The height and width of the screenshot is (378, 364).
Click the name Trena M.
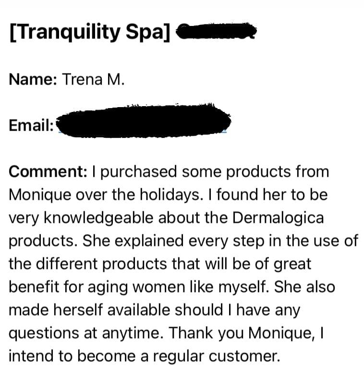93,79
